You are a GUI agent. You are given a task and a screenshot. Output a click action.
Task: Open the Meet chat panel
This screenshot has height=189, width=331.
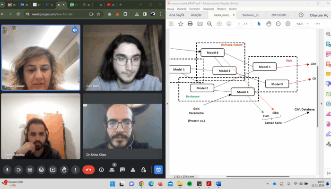pos(122,170)
